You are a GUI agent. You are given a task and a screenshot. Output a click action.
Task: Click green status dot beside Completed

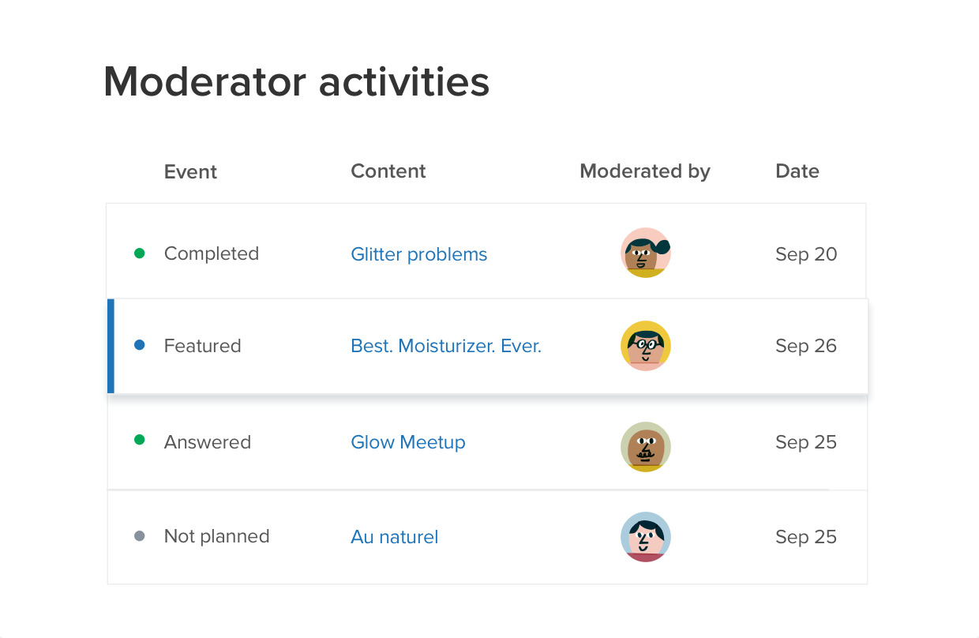140,253
